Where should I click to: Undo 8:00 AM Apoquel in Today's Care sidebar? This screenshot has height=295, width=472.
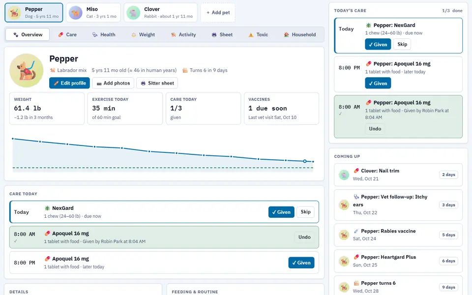(x=375, y=128)
